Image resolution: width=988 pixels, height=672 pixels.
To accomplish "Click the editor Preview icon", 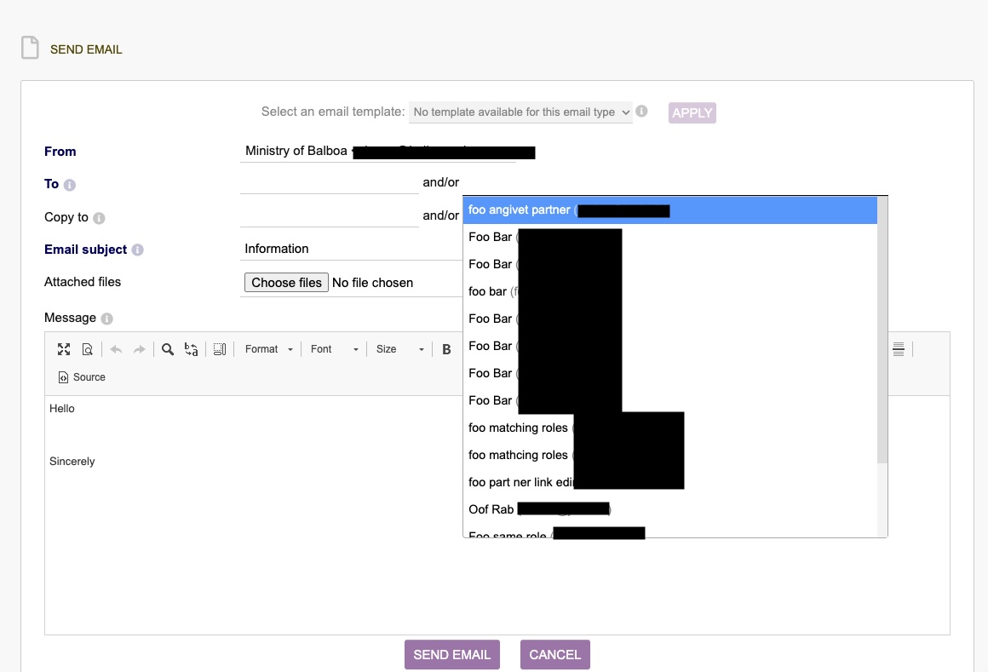I will tap(87, 349).
